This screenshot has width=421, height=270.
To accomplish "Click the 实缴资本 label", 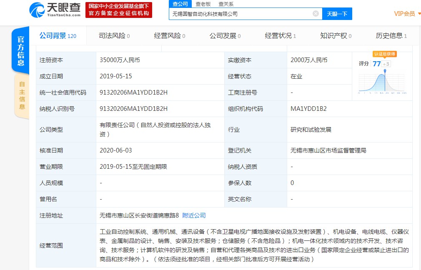I will coord(240,60).
